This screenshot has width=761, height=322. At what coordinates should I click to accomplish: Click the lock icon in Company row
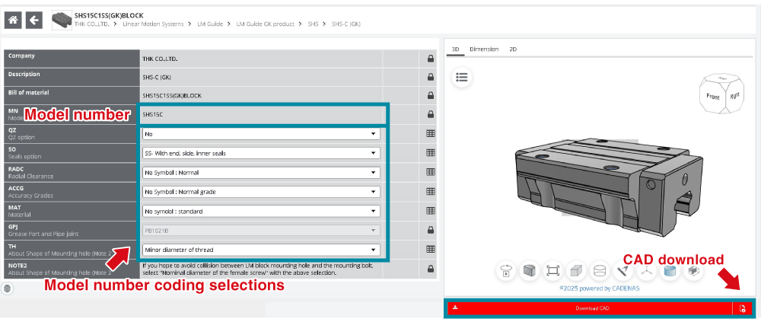click(x=430, y=59)
